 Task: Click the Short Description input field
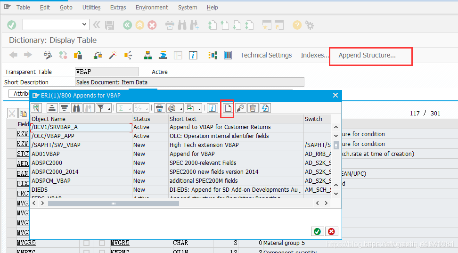point(189,82)
